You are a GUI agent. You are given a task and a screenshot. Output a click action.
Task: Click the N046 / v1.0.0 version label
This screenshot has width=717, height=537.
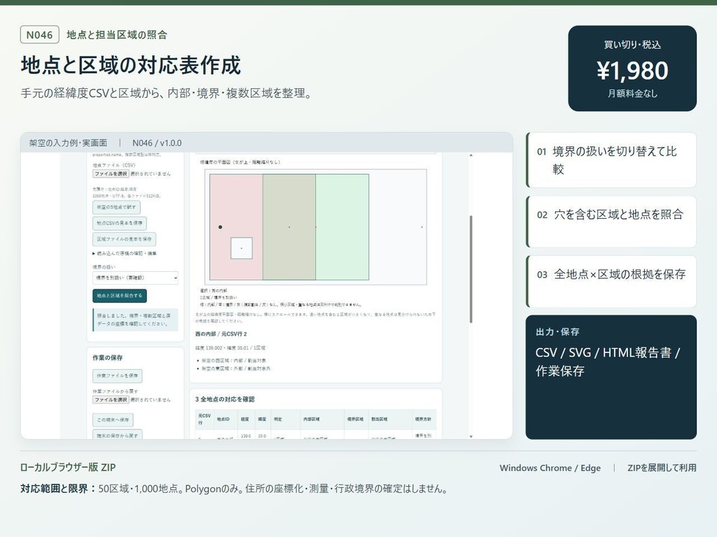157,143
